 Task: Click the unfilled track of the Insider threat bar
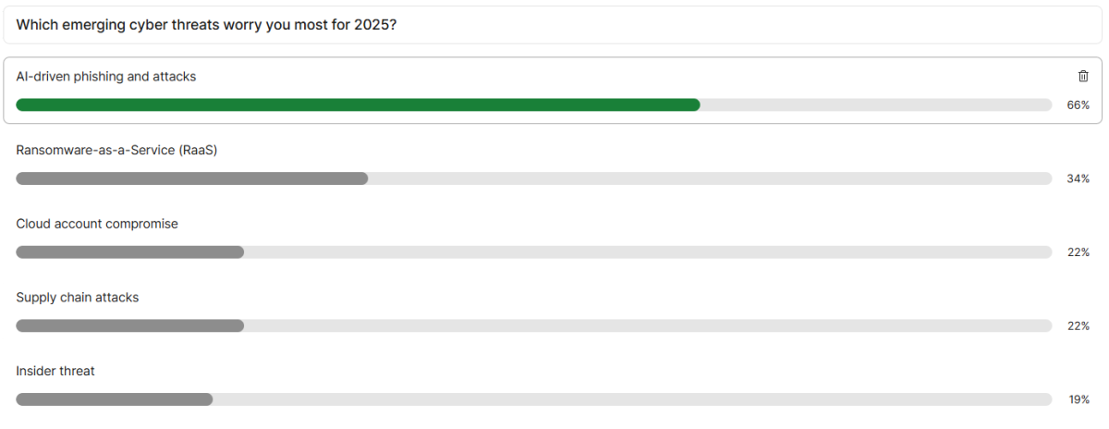point(632,399)
